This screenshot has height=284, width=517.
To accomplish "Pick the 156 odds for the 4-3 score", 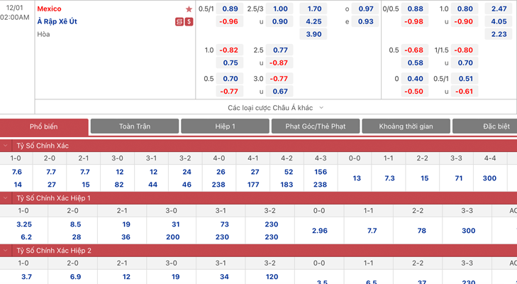I will [x=321, y=172].
